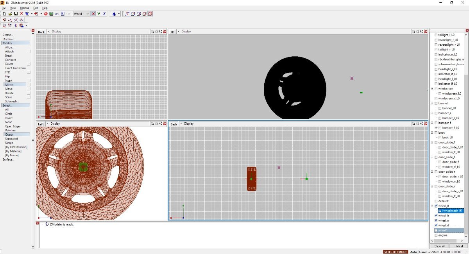Collapse the windscreen tree node

pyautogui.click(x=432, y=89)
